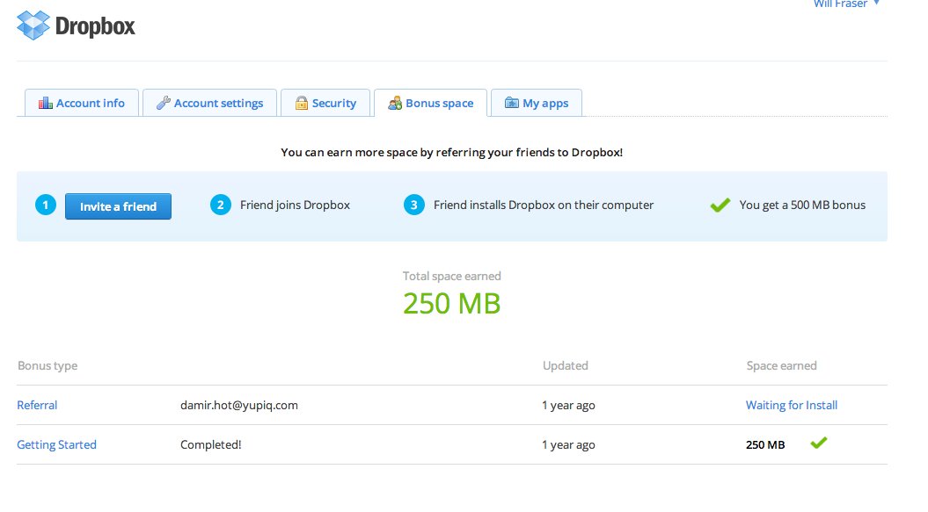Go to the Security tab
Viewport: 928px width, 512px height.
click(325, 103)
